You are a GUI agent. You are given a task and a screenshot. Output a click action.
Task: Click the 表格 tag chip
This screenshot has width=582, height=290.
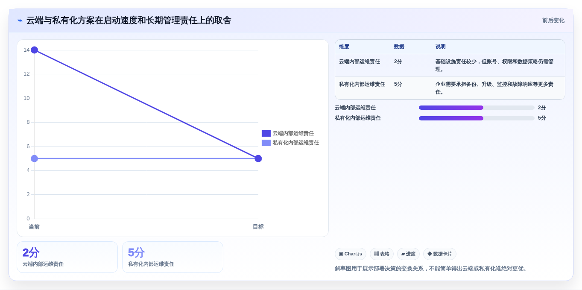[x=382, y=254]
